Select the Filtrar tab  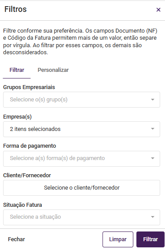pos(17,70)
